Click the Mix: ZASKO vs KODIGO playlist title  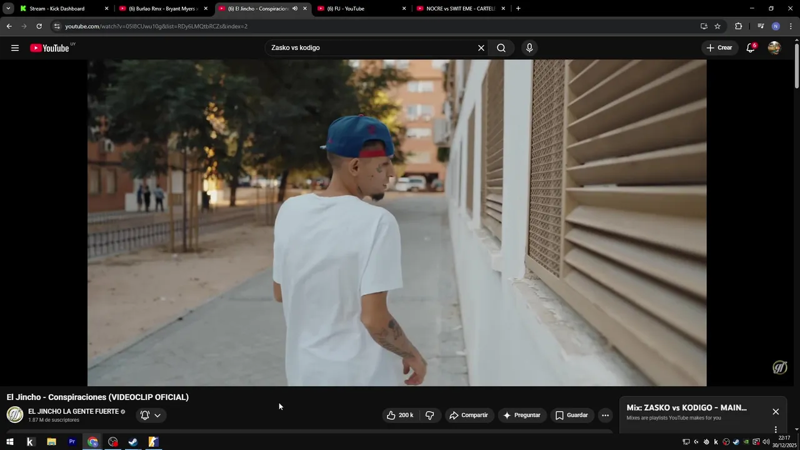pos(687,407)
